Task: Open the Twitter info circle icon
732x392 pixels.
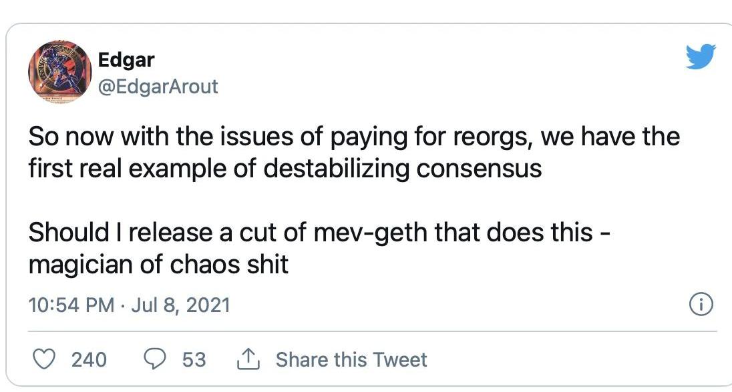Action: tap(700, 305)
